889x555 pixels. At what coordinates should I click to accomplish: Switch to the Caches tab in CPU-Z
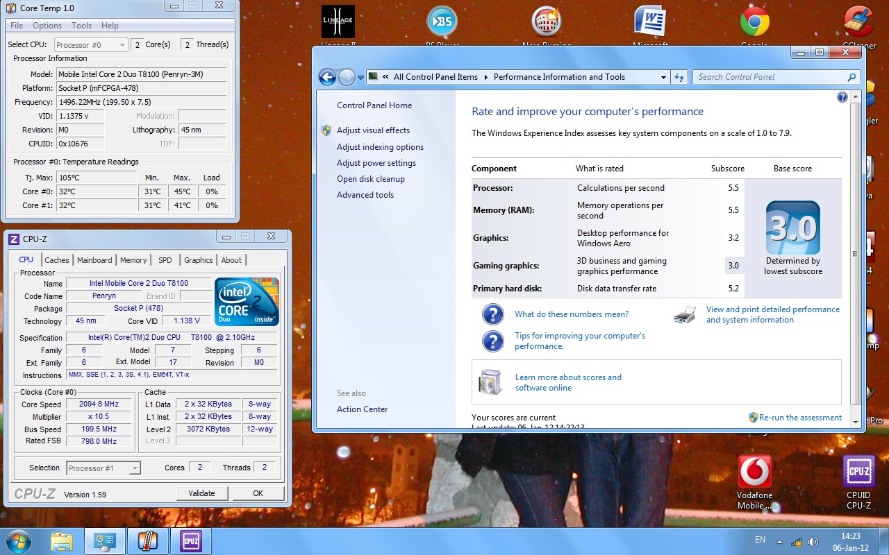57,260
